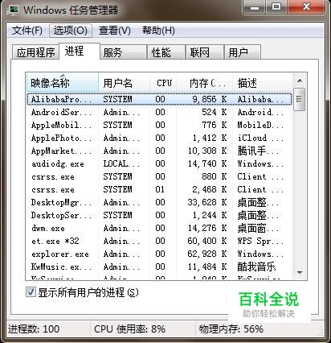Select csrss.exe using 880 K memory
The height and width of the screenshot is (343, 331).
click(x=159, y=176)
